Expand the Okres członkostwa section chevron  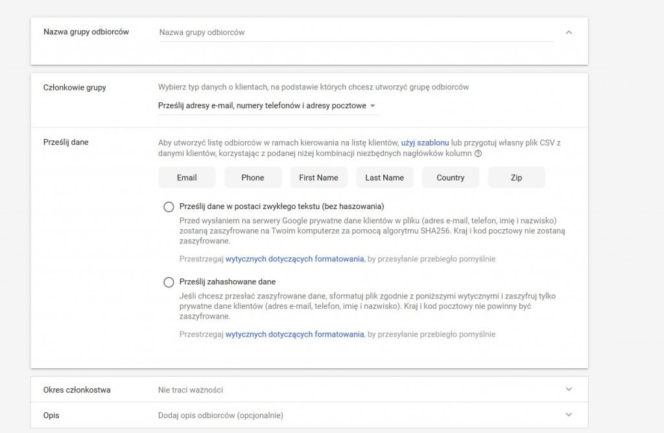[x=569, y=390]
